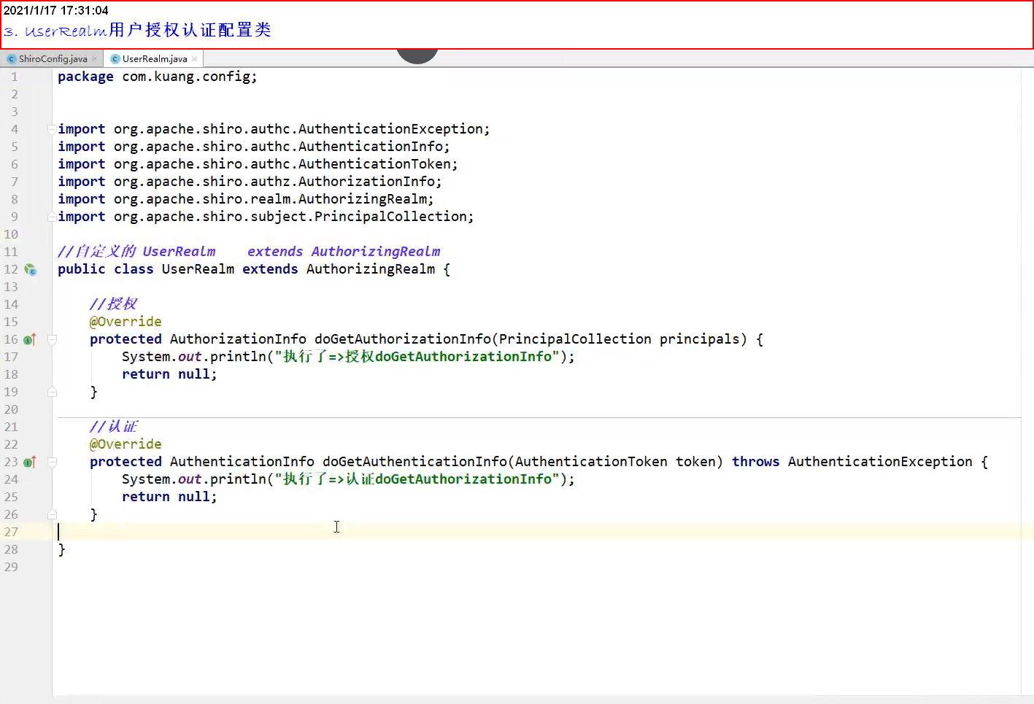This screenshot has height=704, width=1034.
Task: Click the override gutter icon on line 16
Action: (x=30, y=339)
